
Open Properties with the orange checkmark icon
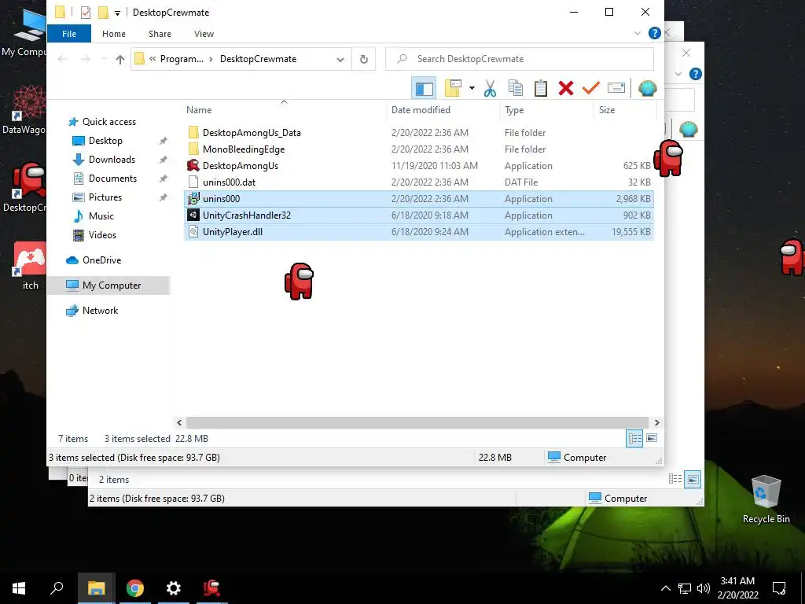pos(591,88)
